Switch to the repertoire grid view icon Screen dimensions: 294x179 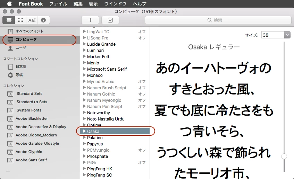coord(20,20)
